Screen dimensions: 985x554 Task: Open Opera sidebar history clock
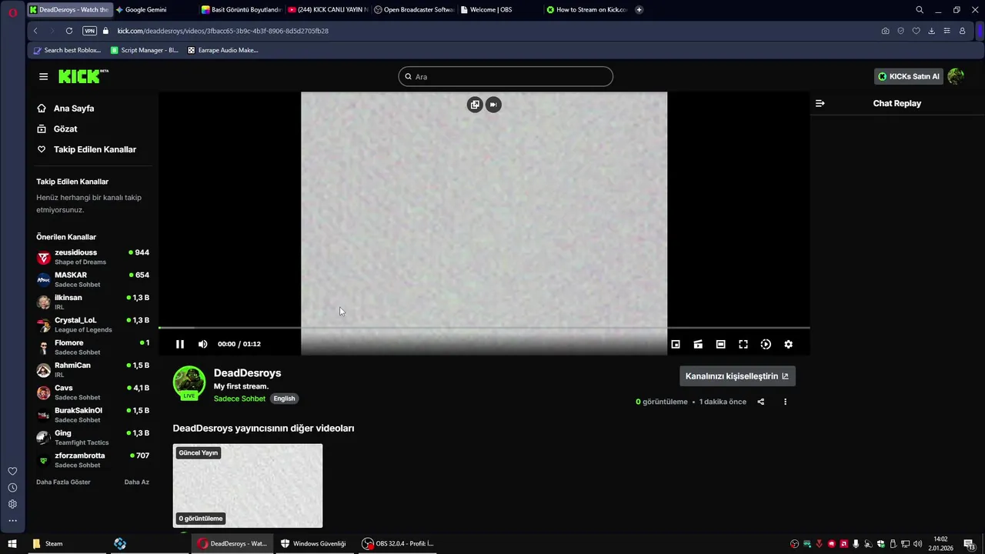pos(12,488)
